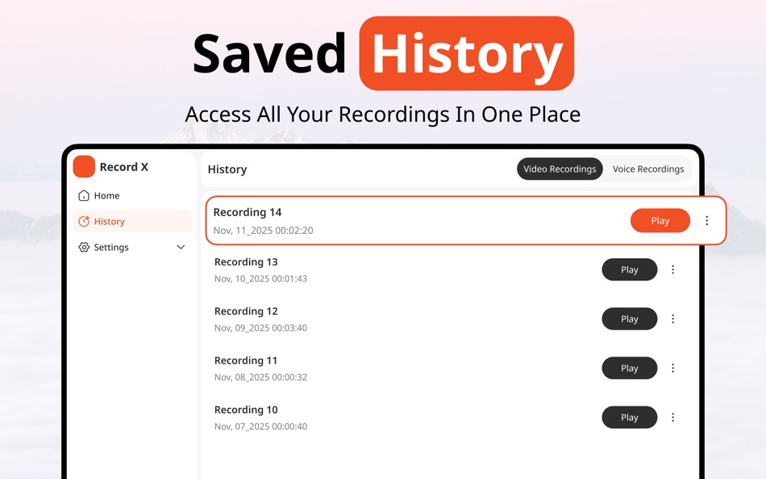Image resolution: width=766 pixels, height=479 pixels.
Task: Click the three-dot menu beside Recording 13
Action: pyautogui.click(x=673, y=269)
